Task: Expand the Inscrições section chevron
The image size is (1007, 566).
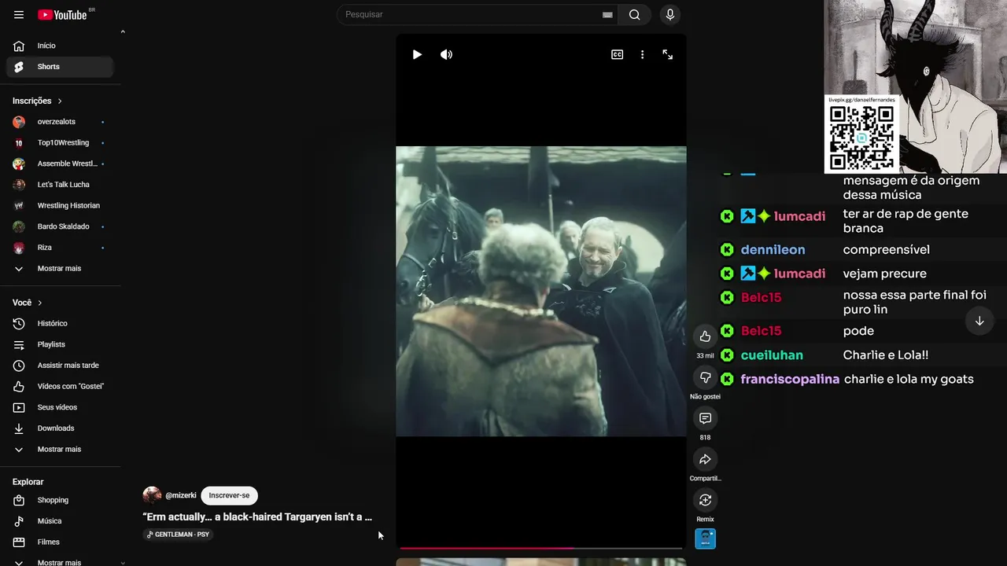Action: tap(60, 101)
